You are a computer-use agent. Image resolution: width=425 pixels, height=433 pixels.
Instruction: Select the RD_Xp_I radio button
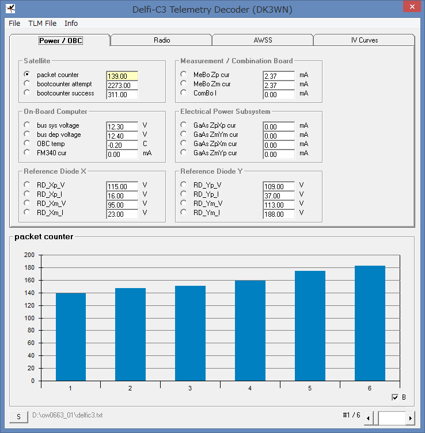coord(27,194)
